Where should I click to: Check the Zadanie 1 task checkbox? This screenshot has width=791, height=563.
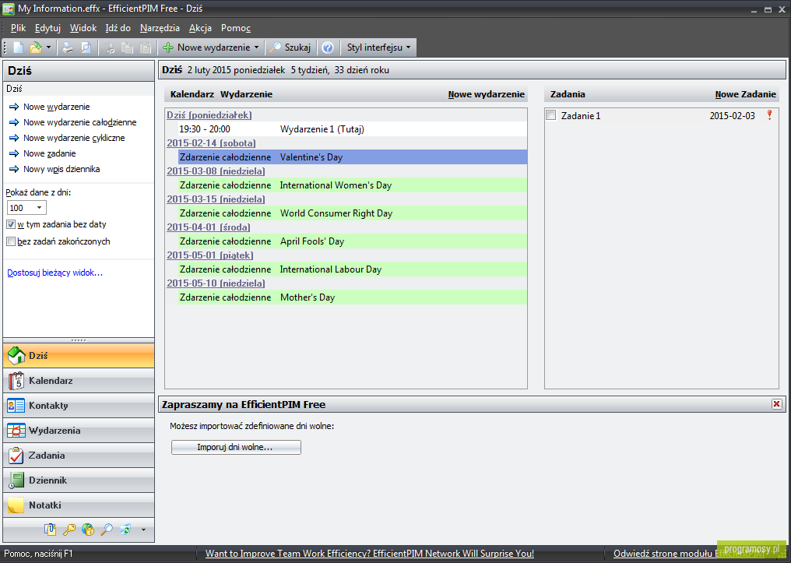pos(551,115)
